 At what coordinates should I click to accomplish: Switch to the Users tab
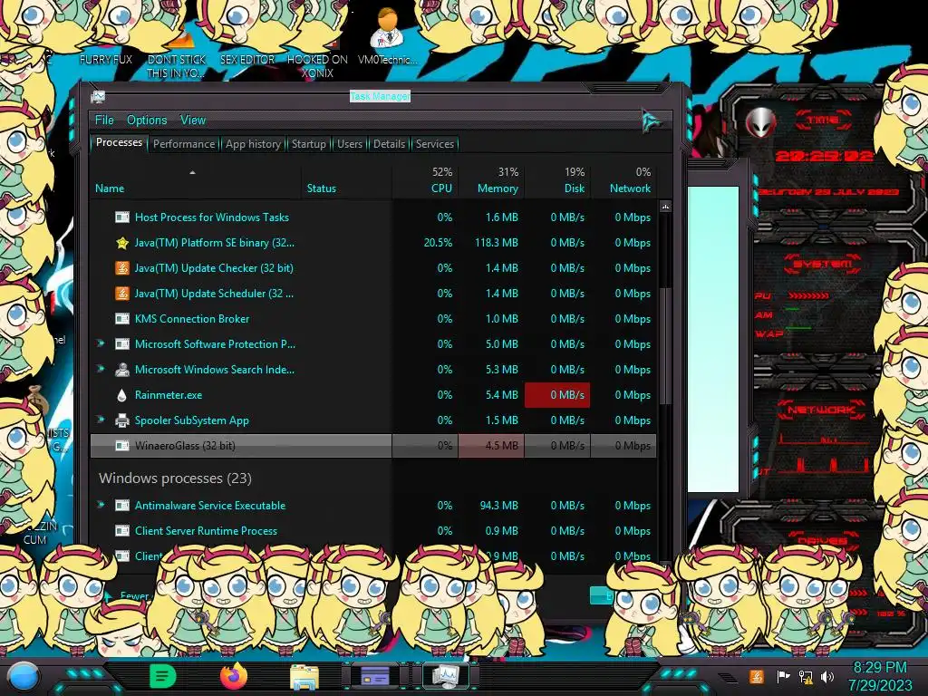click(350, 144)
